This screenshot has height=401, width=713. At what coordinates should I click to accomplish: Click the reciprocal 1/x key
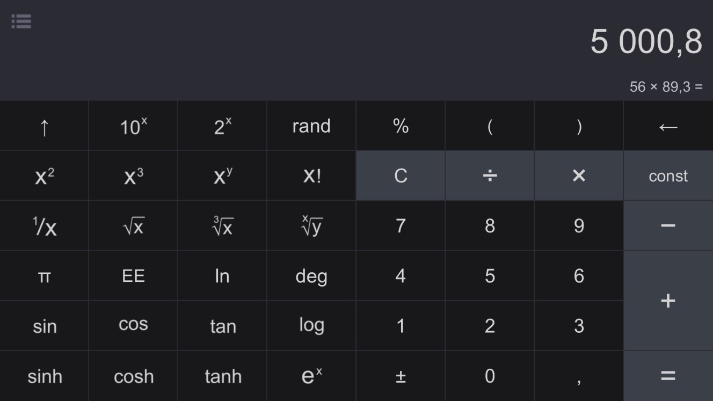44,226
